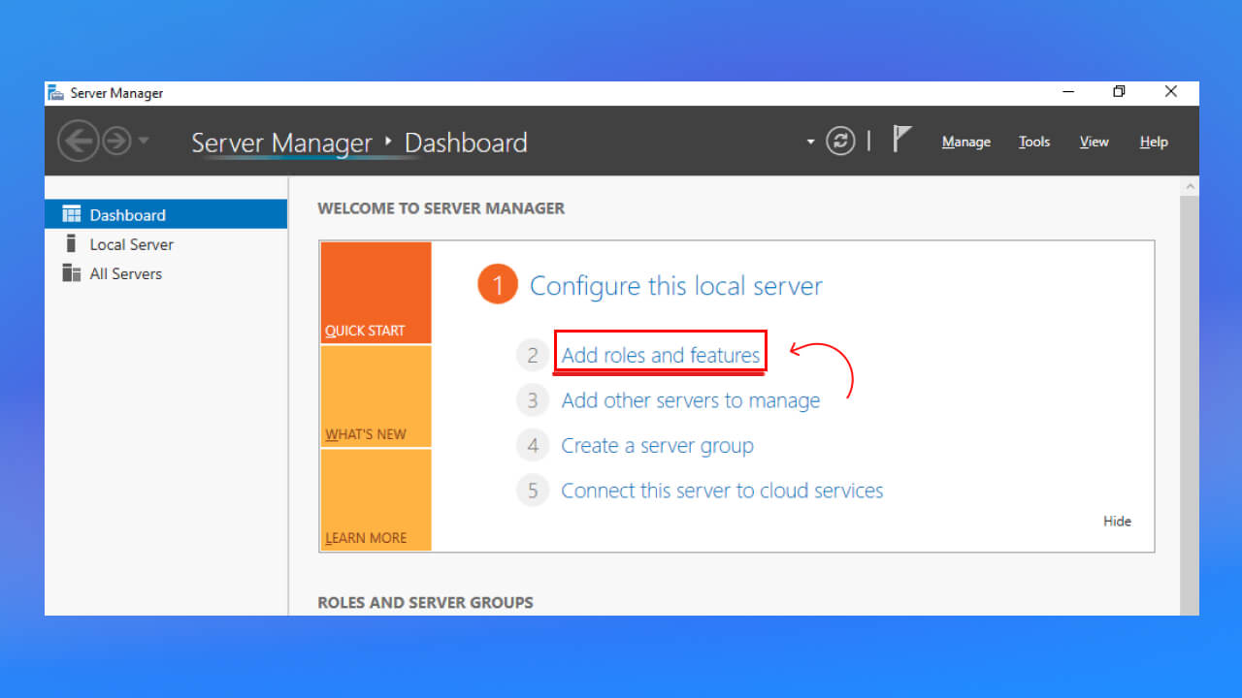Click the vertical scrollbar track

point(1190,404)
